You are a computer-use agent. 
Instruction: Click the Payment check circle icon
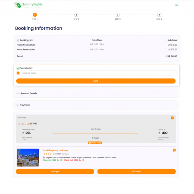click(x=18, y=105)
